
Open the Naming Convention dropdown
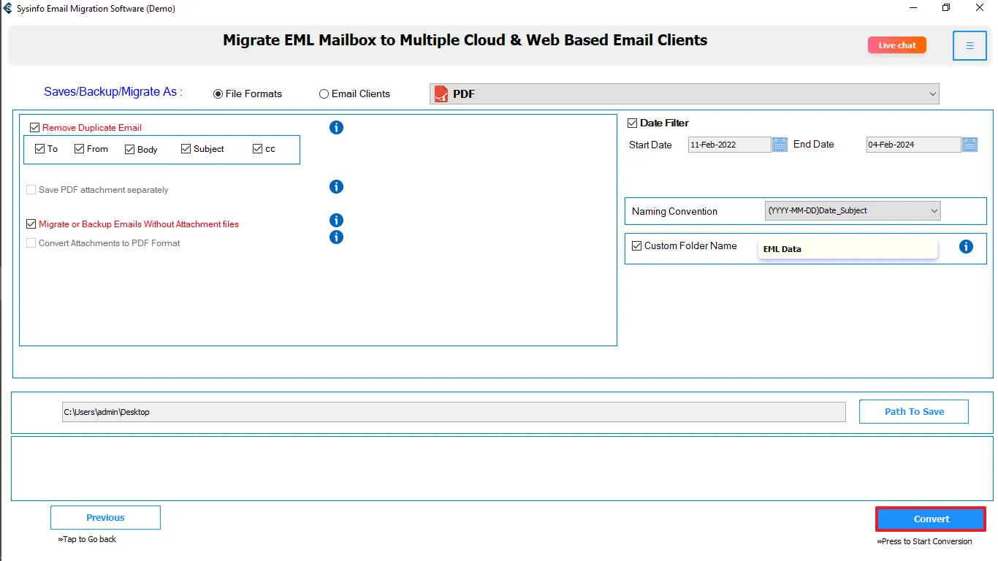pyautogui.click(x=853, y=211)
